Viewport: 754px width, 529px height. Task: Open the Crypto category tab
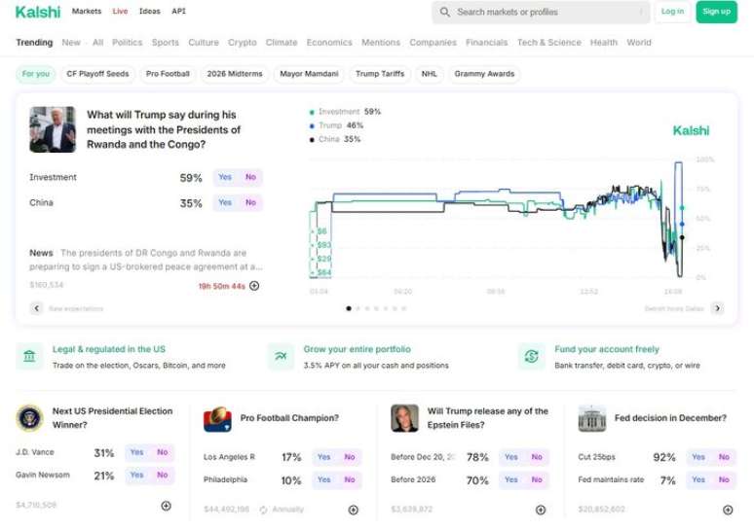[243, 43]
